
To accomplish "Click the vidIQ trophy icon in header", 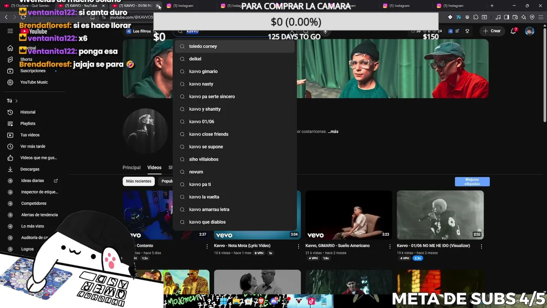I will click(467, 31).
